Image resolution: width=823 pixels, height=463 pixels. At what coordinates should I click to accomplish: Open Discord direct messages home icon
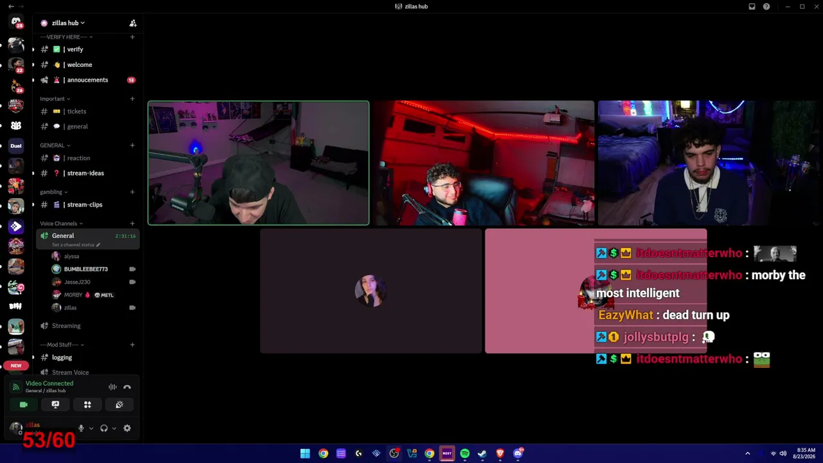[16, 22]
